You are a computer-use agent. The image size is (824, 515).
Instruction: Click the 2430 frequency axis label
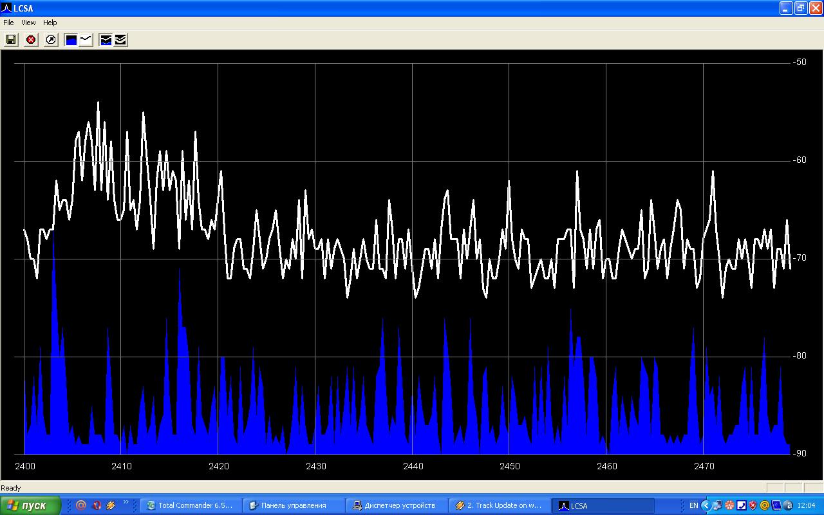(316, 466)
